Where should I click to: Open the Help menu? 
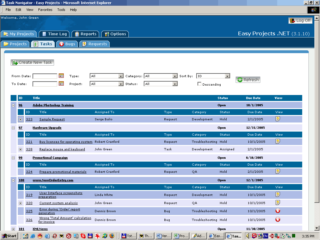tap(73, 10)
